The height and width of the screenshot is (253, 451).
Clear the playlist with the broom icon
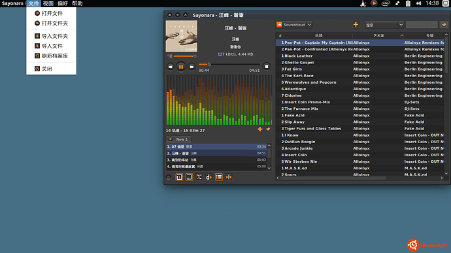[268, 129]
